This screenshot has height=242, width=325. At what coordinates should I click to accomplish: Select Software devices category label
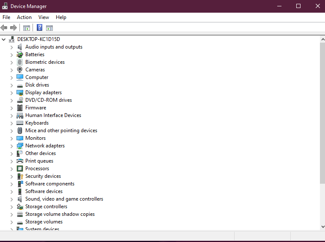coord(44,191)
